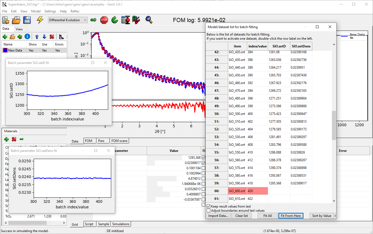Open the Reflec menu

coord(75,11)
